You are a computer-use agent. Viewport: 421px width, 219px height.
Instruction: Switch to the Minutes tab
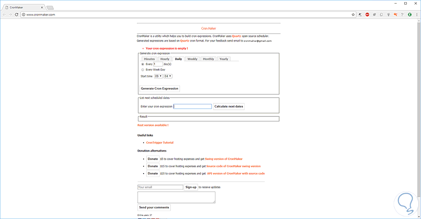pos(149,59)
